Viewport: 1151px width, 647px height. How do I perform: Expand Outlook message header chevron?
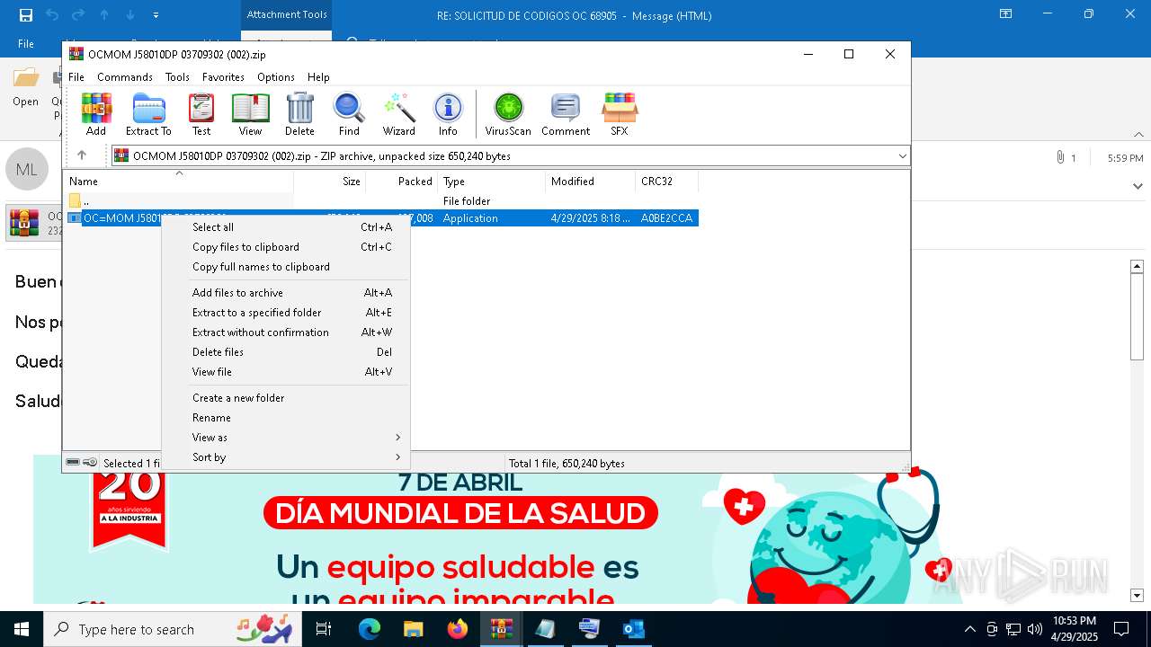[x=1138, y=186]
